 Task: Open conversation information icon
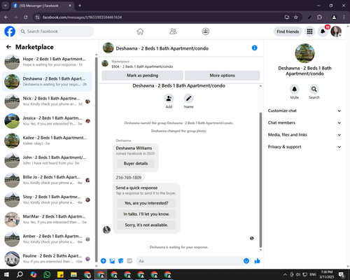(254, 48)
